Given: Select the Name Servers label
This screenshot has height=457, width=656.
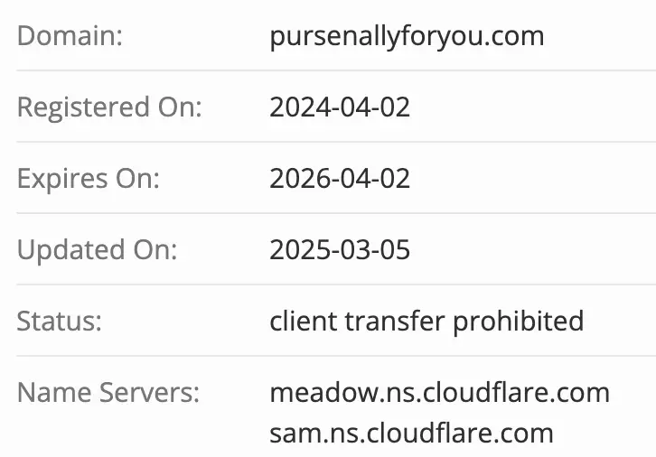Looking at the screenshot, I should pyautogui.click(x=108, y=393).
